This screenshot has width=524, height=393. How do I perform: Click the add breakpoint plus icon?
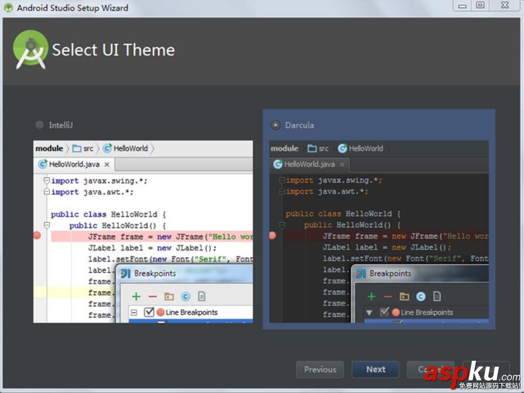pos(136,296)
